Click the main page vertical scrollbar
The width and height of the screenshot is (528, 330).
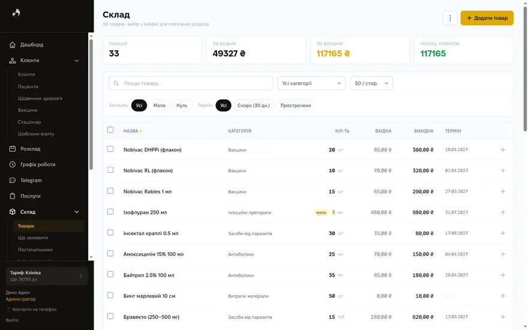pos(525,69)
